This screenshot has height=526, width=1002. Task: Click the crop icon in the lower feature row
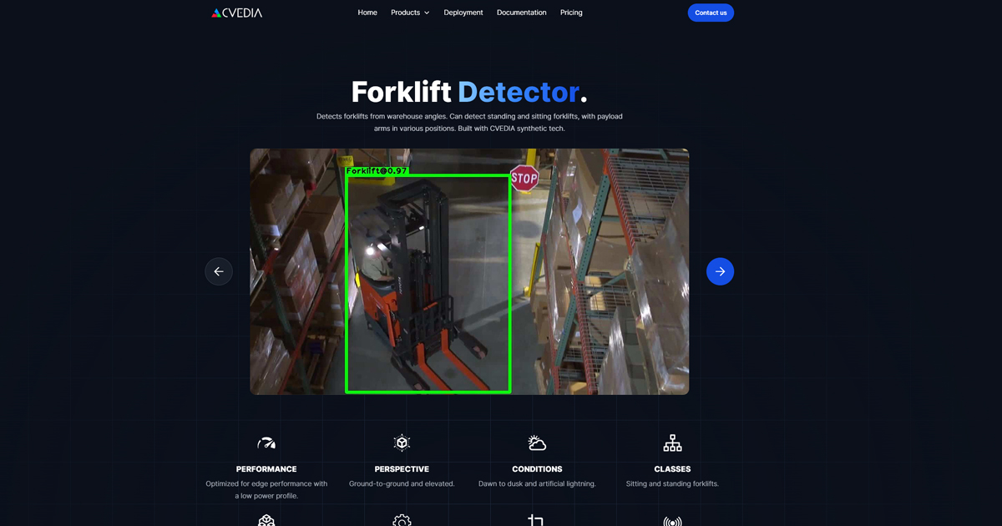tap(537, 519)
